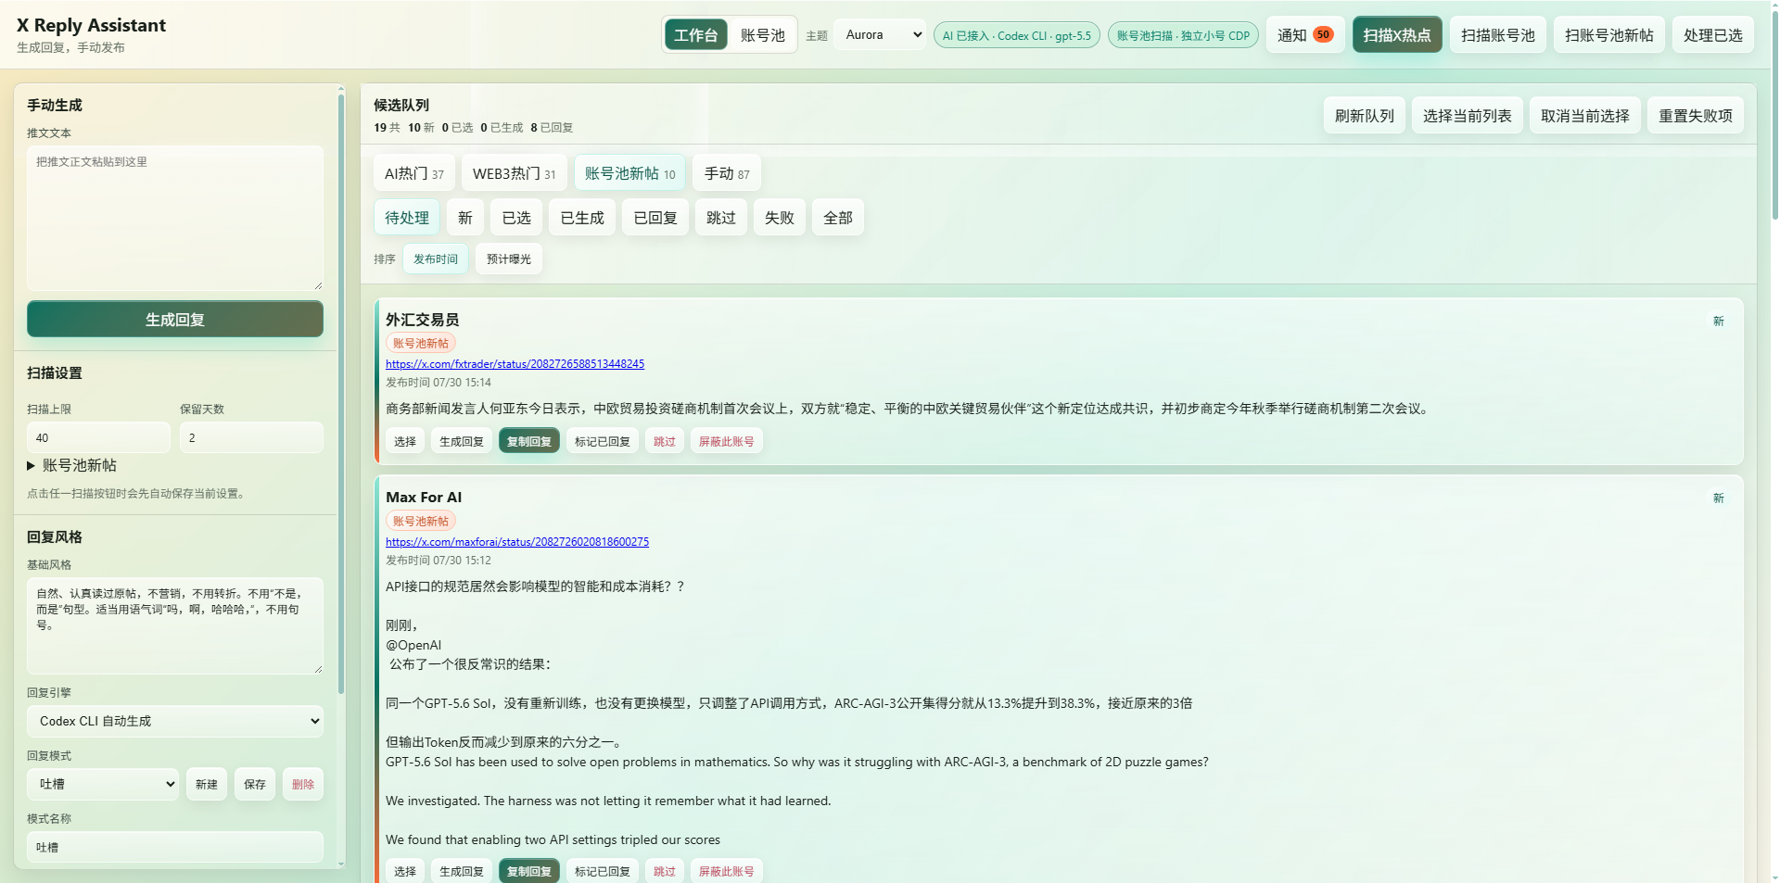Click 选择当前列表 button

tap(1468, 116)
